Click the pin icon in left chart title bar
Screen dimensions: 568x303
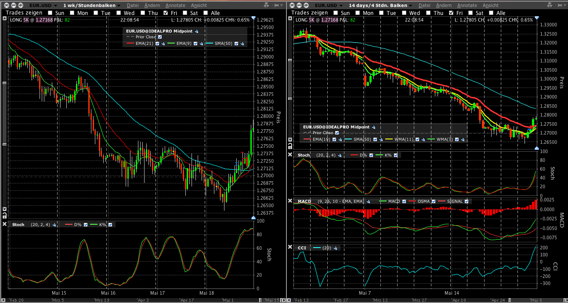click(275, 5)
